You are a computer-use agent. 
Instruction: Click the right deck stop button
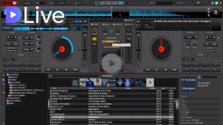click(x=156, y=70)
